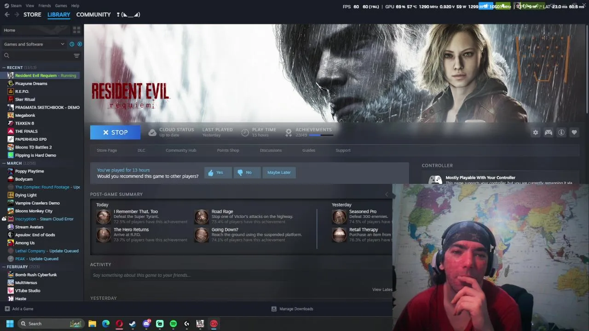Image resolution: width=589 pixels, height=331 pixels.
Task: Collapse the MARCH games section
Action: point(4,163)
